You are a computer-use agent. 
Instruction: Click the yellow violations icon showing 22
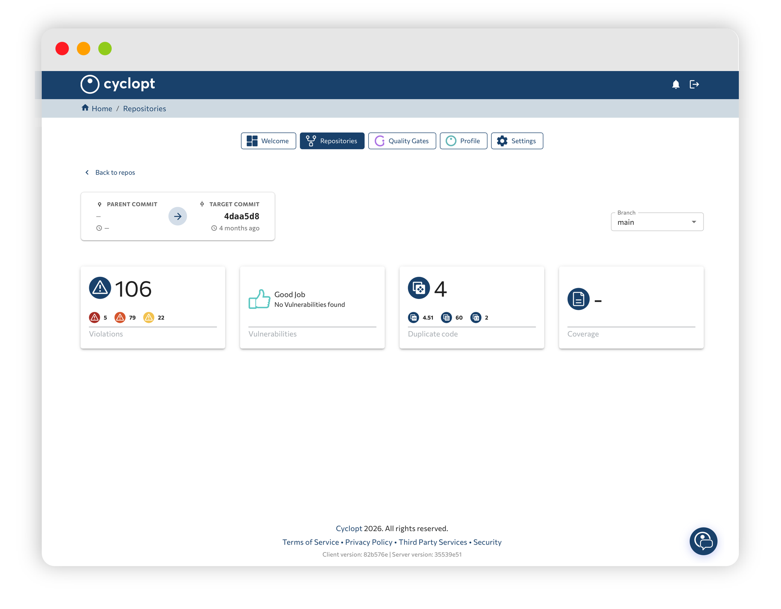(148, 317)
